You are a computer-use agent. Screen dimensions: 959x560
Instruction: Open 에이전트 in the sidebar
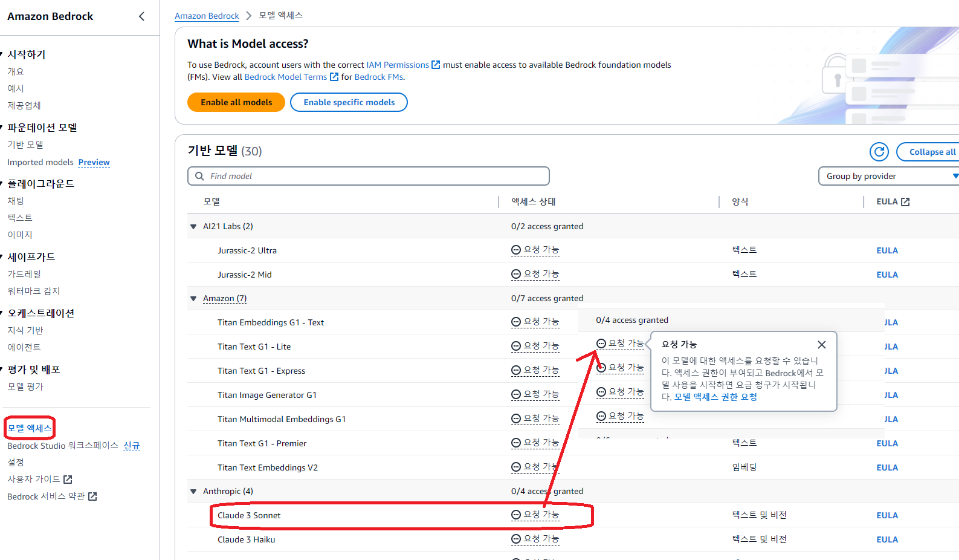(24, 347)
